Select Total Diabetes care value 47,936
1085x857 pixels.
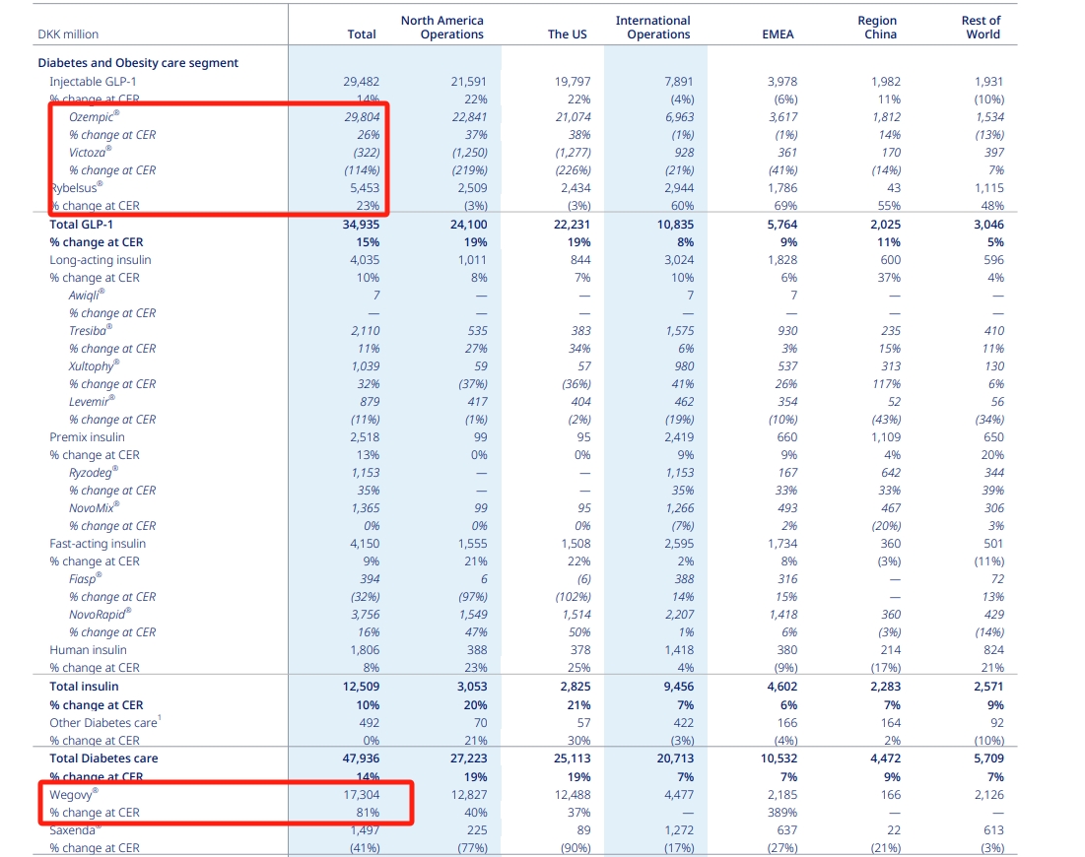coord(362,758)
